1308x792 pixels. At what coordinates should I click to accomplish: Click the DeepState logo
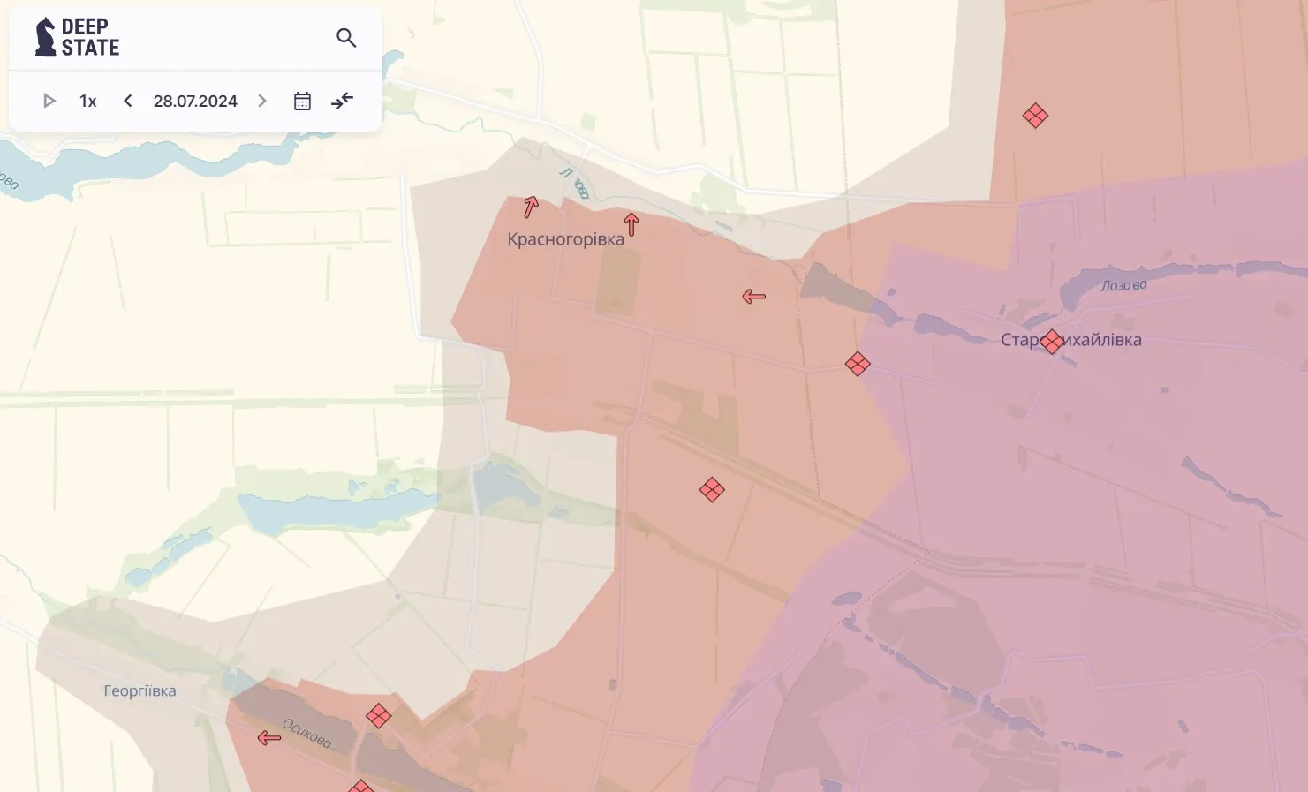(77, 38)
